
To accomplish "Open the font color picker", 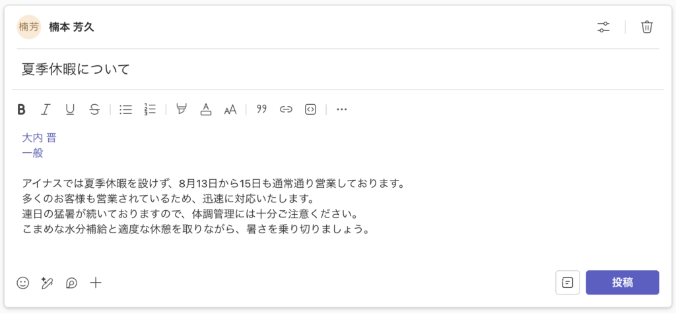I will pyautogui.click(x=206, y=109).
